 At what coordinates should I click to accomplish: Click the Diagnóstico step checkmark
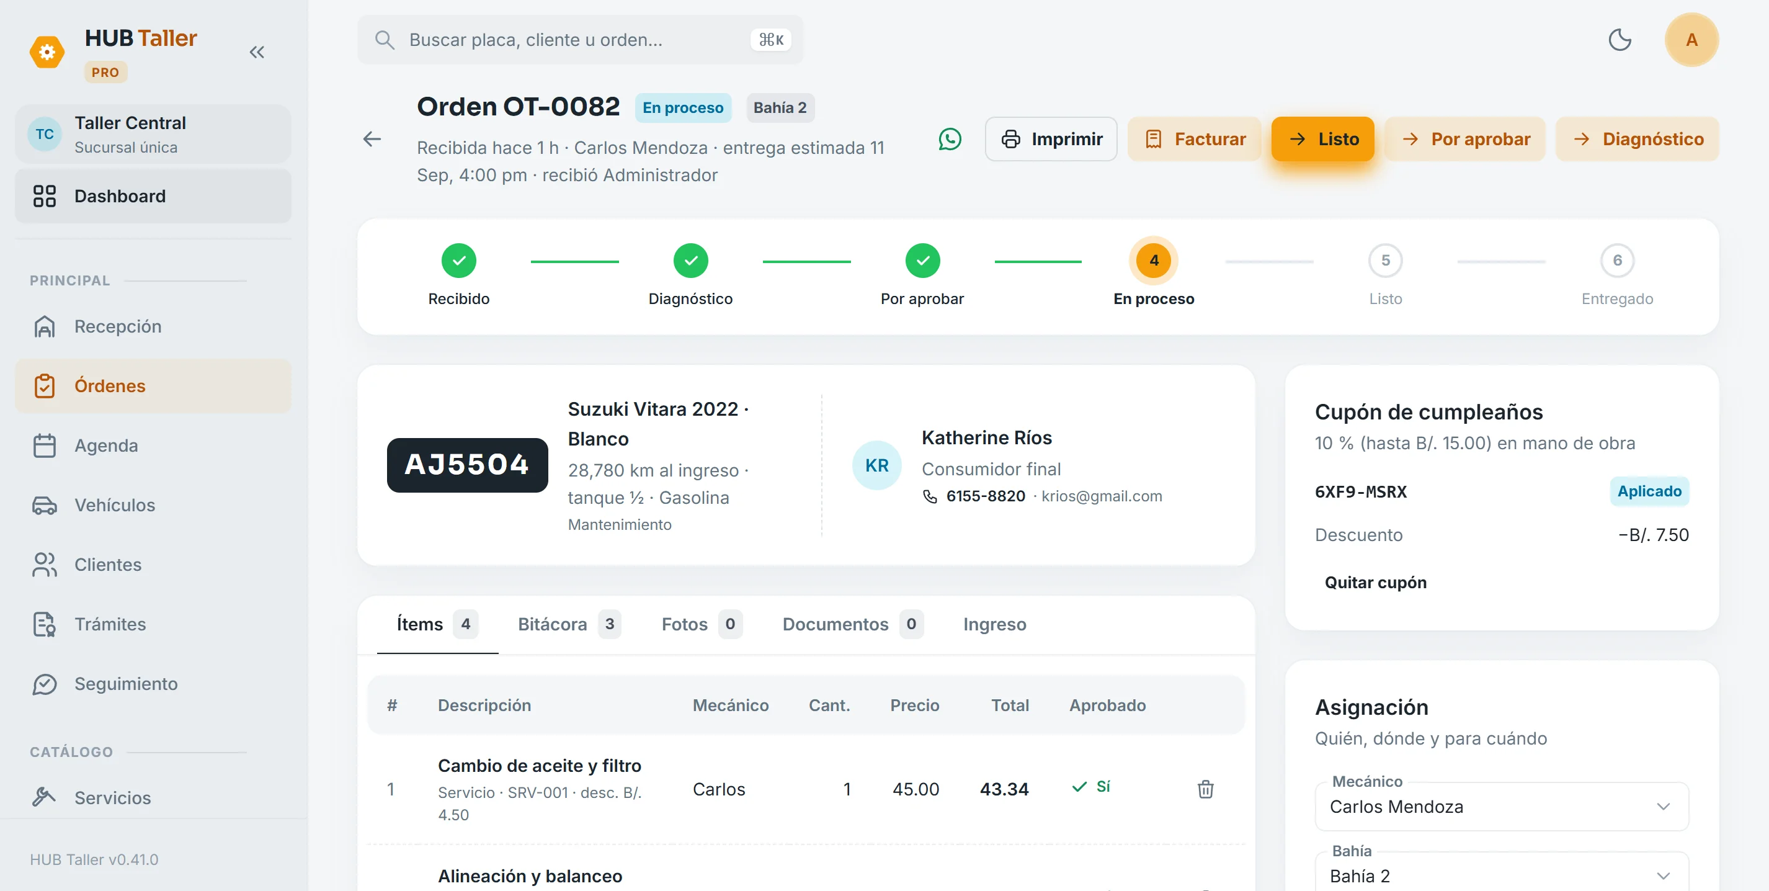(x=691, y=261)
